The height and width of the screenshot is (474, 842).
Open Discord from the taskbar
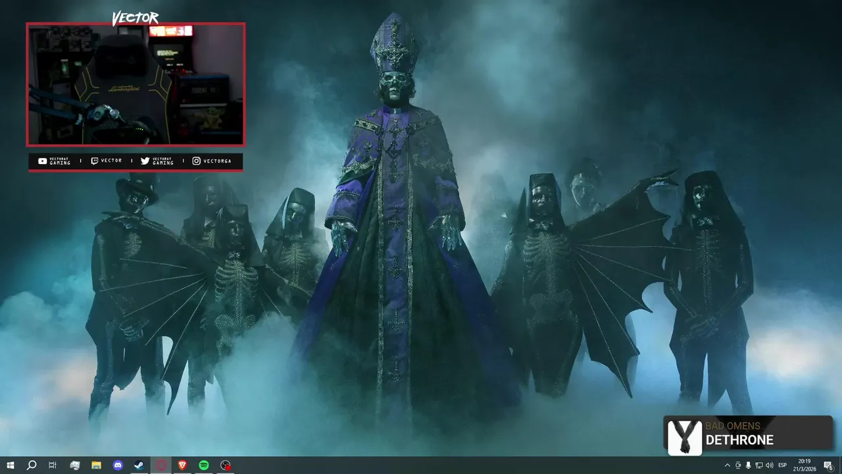pos(118,465)
